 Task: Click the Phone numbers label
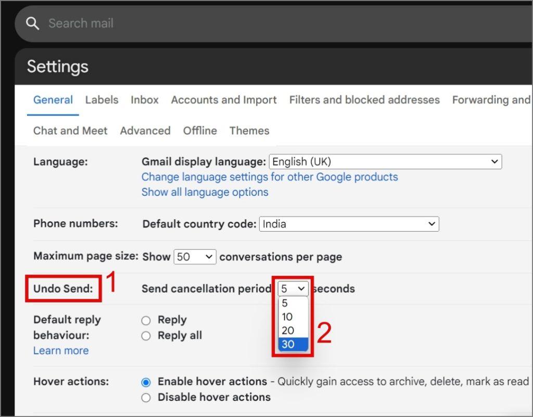click(75, 224)
